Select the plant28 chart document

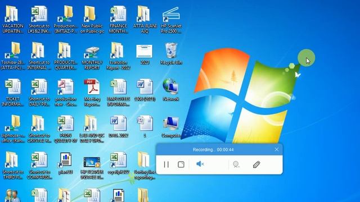point(66,163)
